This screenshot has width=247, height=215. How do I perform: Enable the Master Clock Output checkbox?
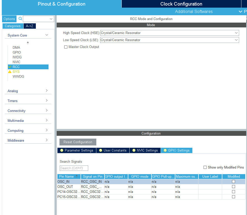pyautogui.click(x=66, y=47)
